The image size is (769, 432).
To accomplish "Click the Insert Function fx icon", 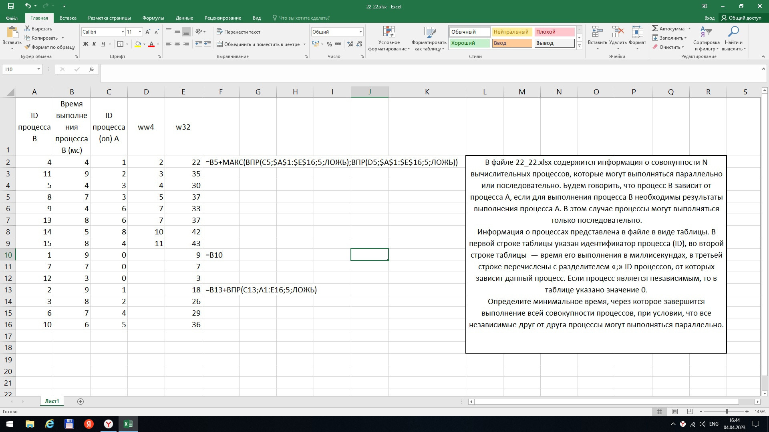I will pos(91,69).
